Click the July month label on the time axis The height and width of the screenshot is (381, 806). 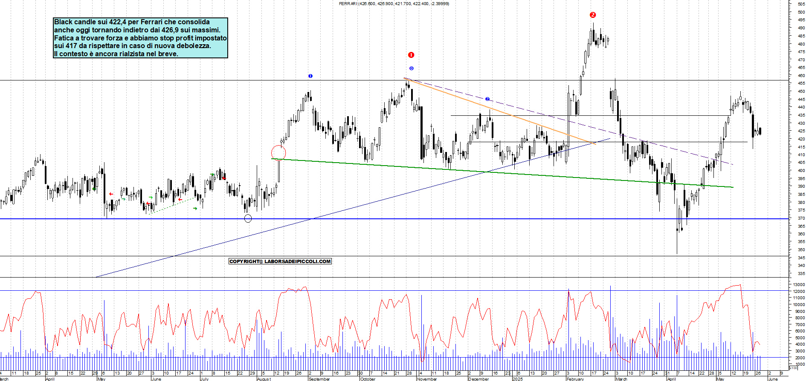(x=205, y=379)
